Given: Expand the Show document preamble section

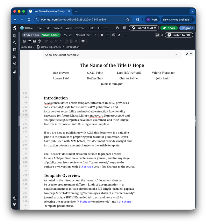Looking at the screenshot, I should click(111, 55).
